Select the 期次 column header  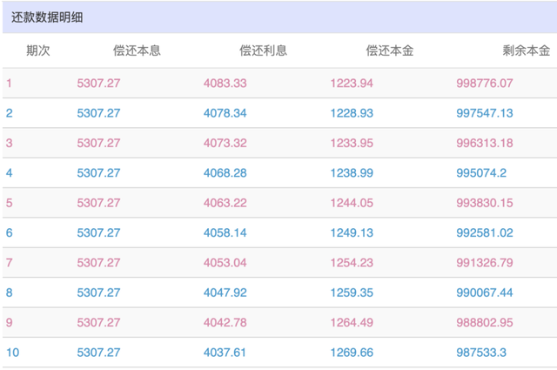click(38, 50)
